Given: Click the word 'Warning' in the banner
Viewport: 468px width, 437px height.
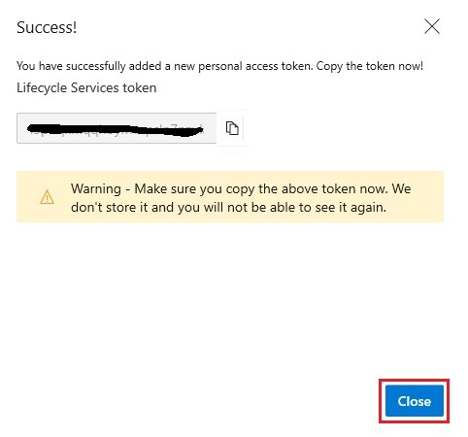Looking at the screenshot, I should [96, 188].
